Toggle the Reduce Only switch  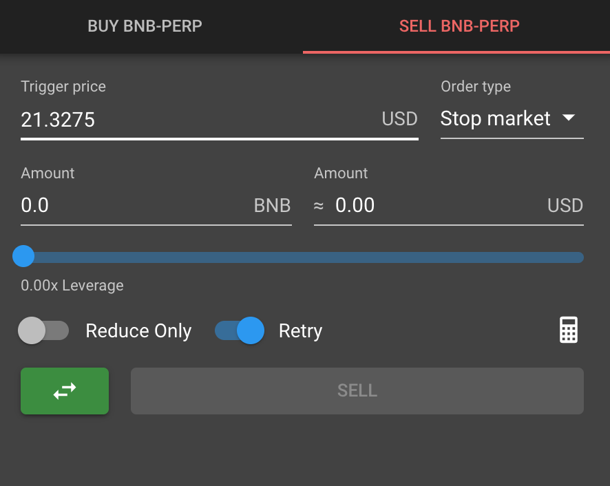pos(43,330)
